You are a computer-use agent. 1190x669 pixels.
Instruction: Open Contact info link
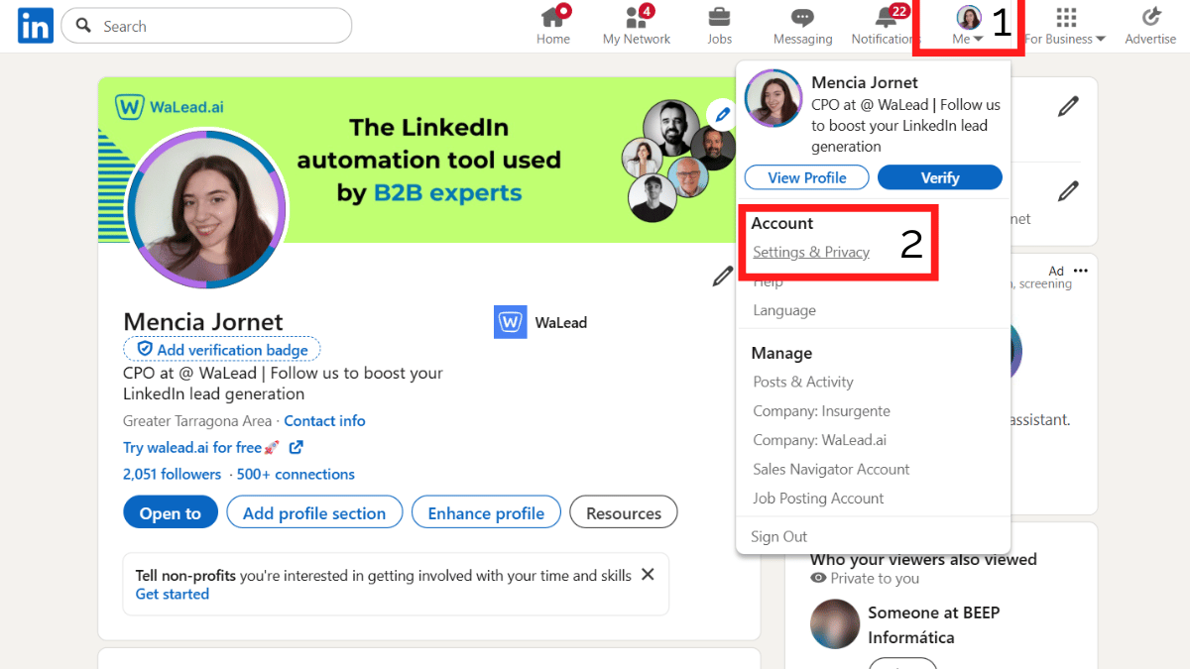(x=324, y=420)
